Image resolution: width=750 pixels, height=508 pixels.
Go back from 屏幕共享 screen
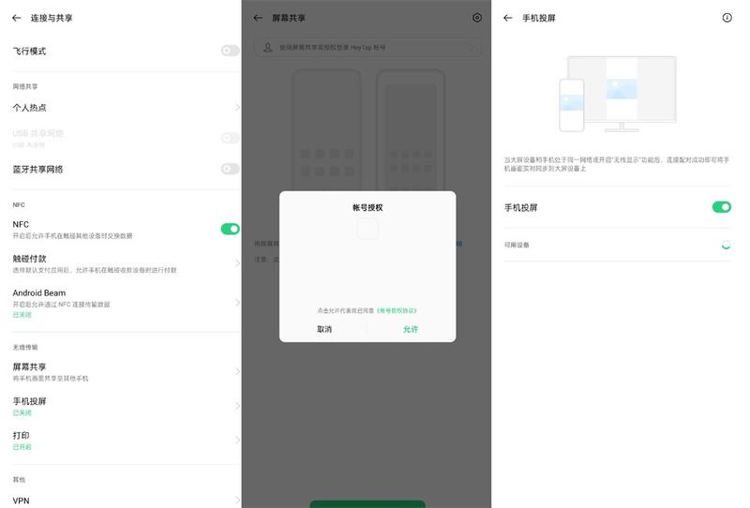(x=259, y=18)
